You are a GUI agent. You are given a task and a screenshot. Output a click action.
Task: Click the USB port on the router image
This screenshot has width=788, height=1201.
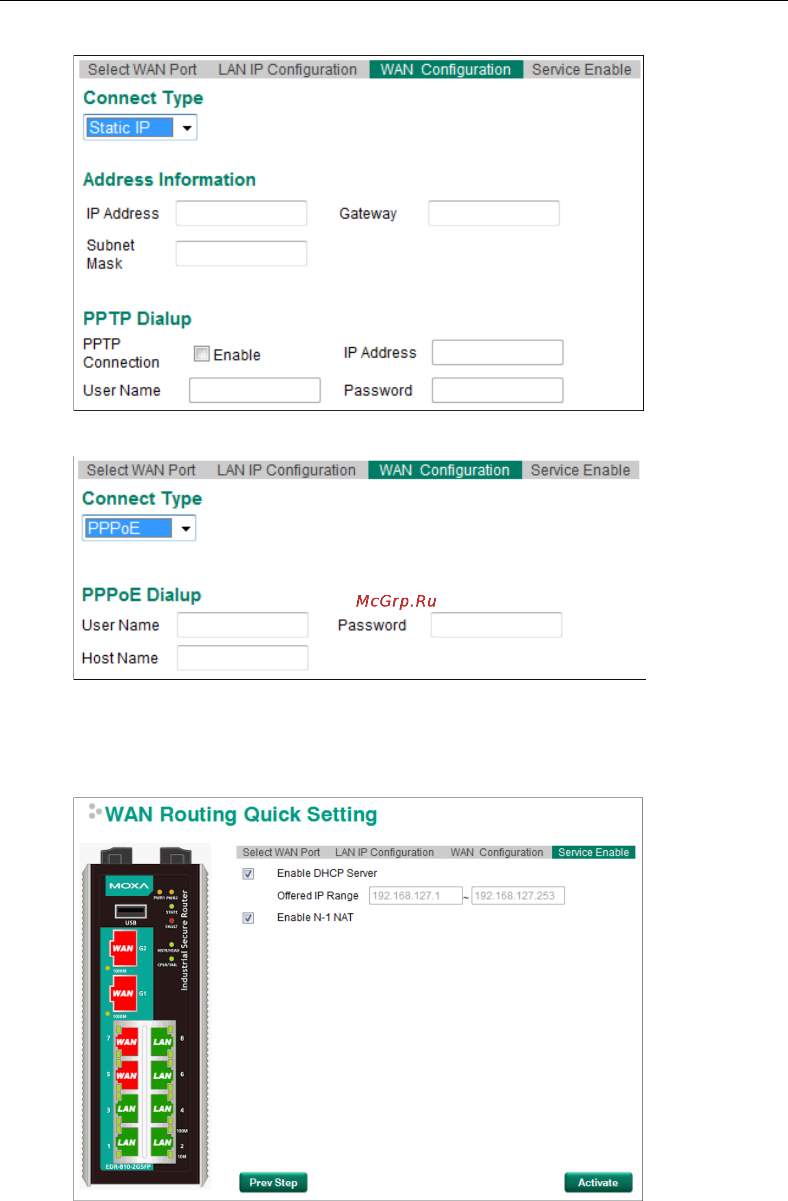coord(131,911)
